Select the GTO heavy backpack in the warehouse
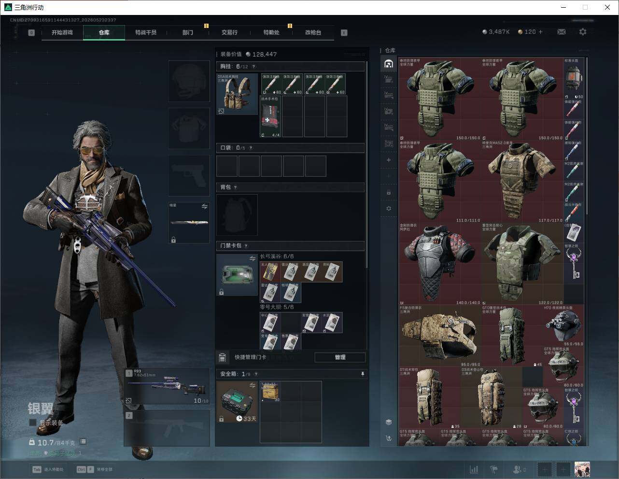 [512, 336]
